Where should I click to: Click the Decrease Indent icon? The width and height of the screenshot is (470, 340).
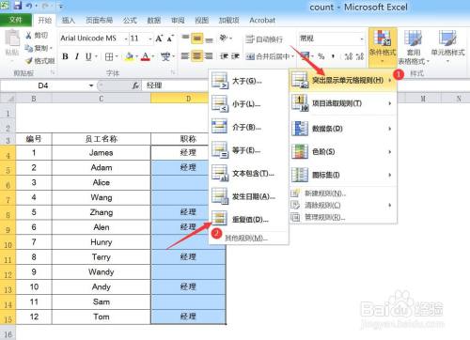(x=224, y=56)
